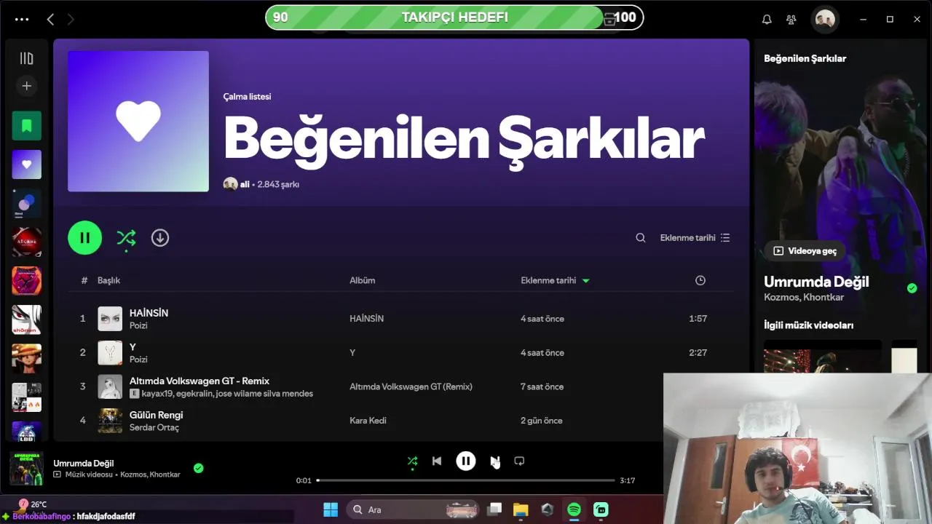Go forward with the right arrow

(x=71, y=20)
